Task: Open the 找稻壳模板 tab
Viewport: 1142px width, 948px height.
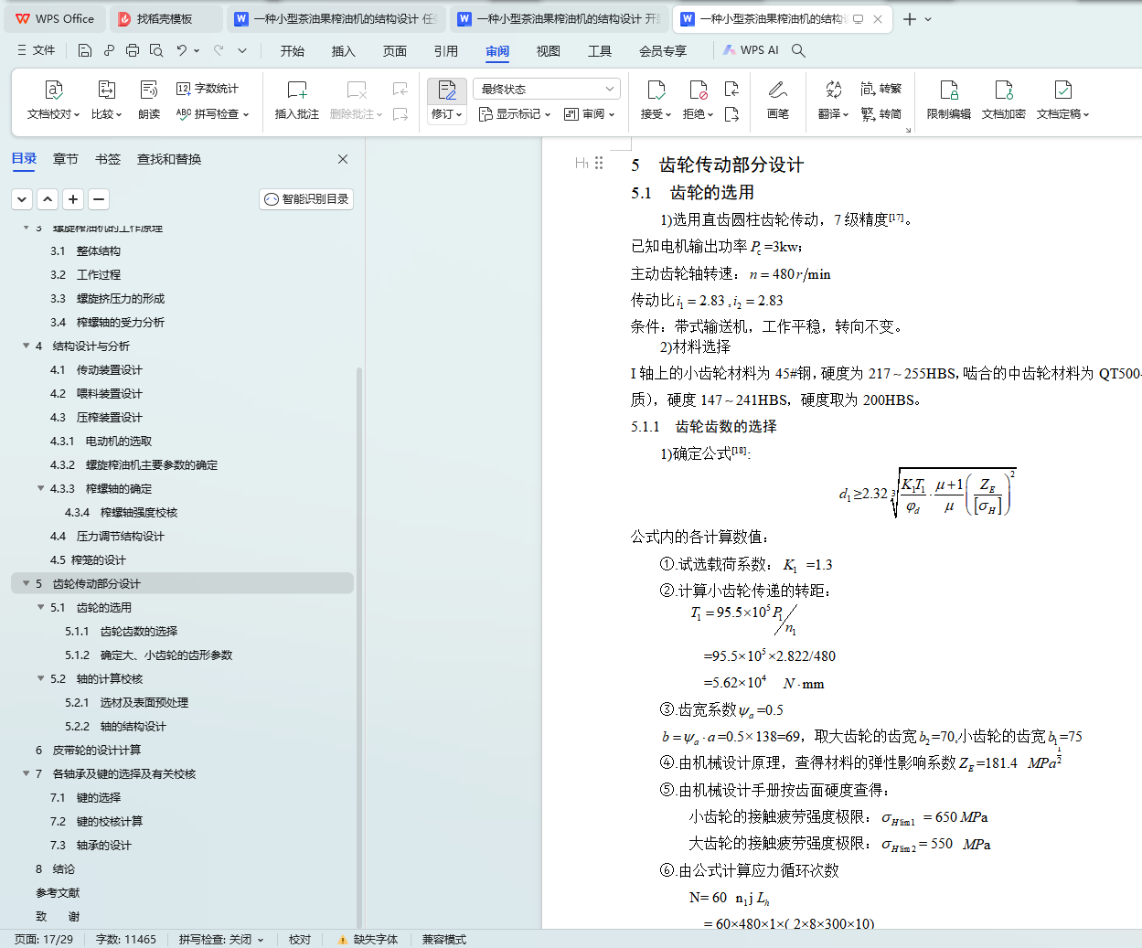Action: [x=165, y=18]
